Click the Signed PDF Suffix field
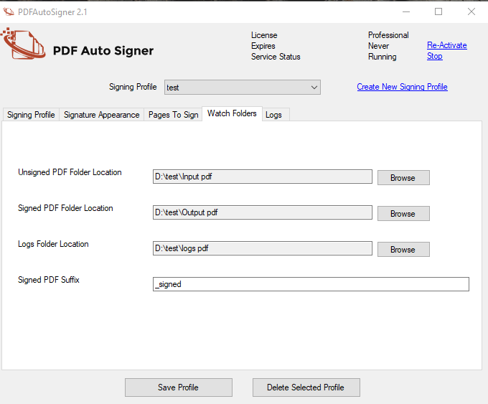Image resolution: width=488 pixels, height=404 pixels. click(311, 284)
